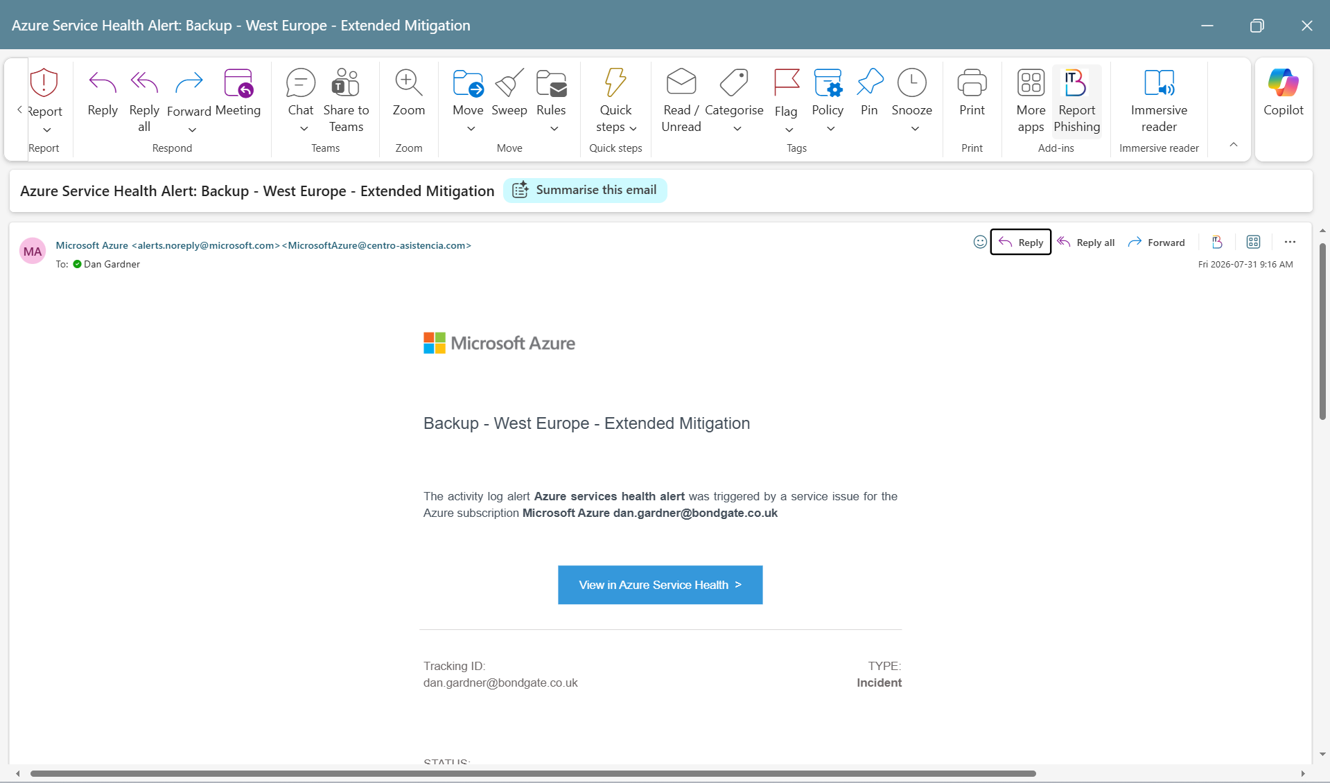Click the smiley reaction icon in header
This screenshot has height=783, width=1330.
tap(979, 242)
